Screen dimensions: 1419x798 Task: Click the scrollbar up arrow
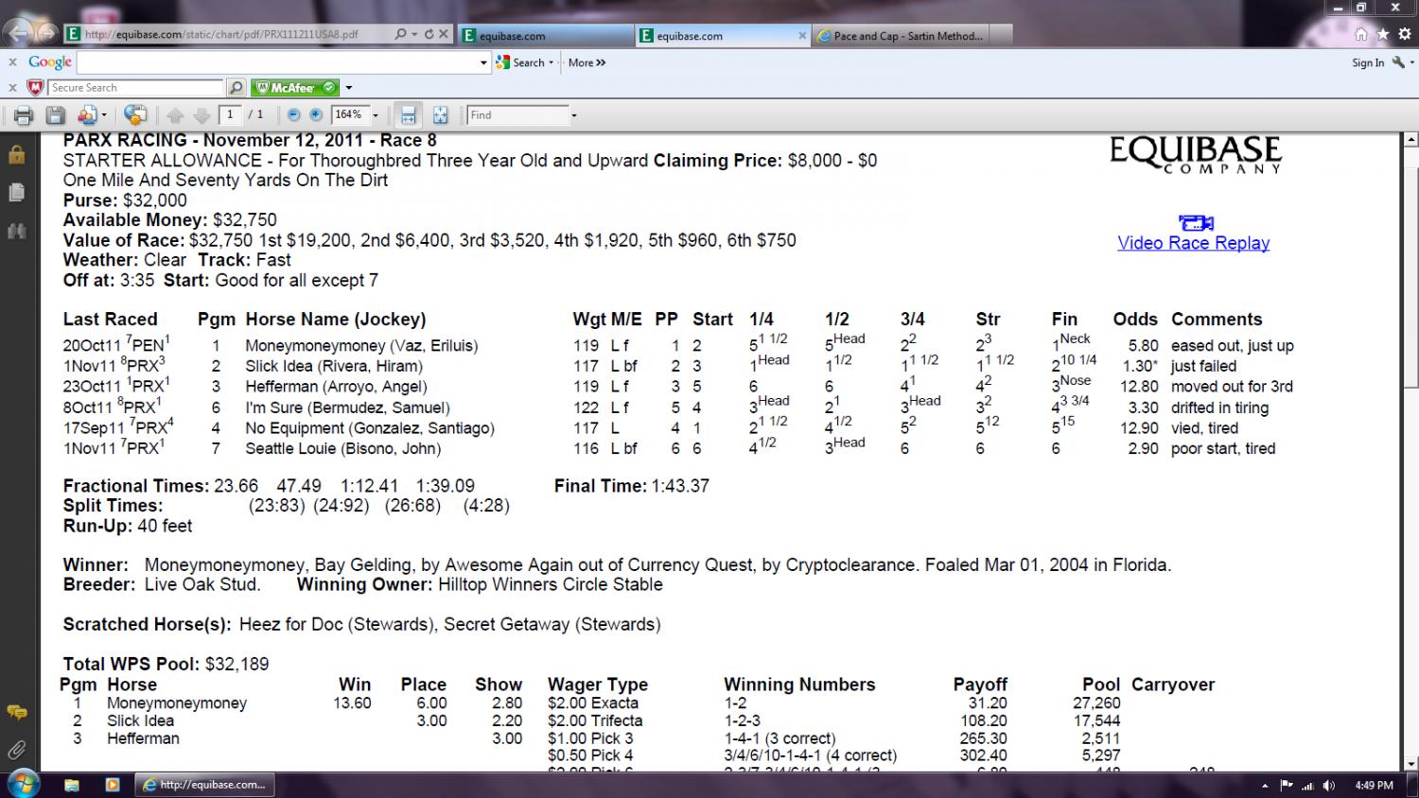1410,140
